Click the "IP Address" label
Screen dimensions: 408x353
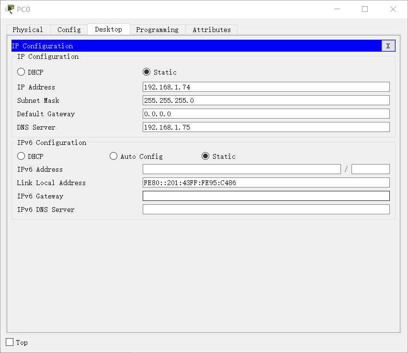tap(36, 87)
